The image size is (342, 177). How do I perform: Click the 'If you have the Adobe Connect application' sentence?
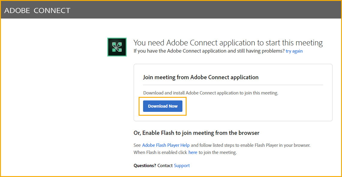click(x=209, y=51)
